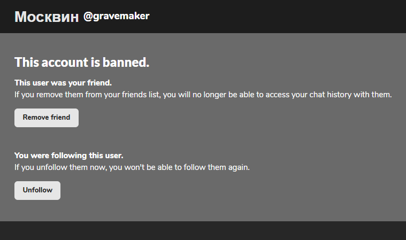
Task: Click empty gray area right of Unfollow button
Action: click(x=214, y=191)
